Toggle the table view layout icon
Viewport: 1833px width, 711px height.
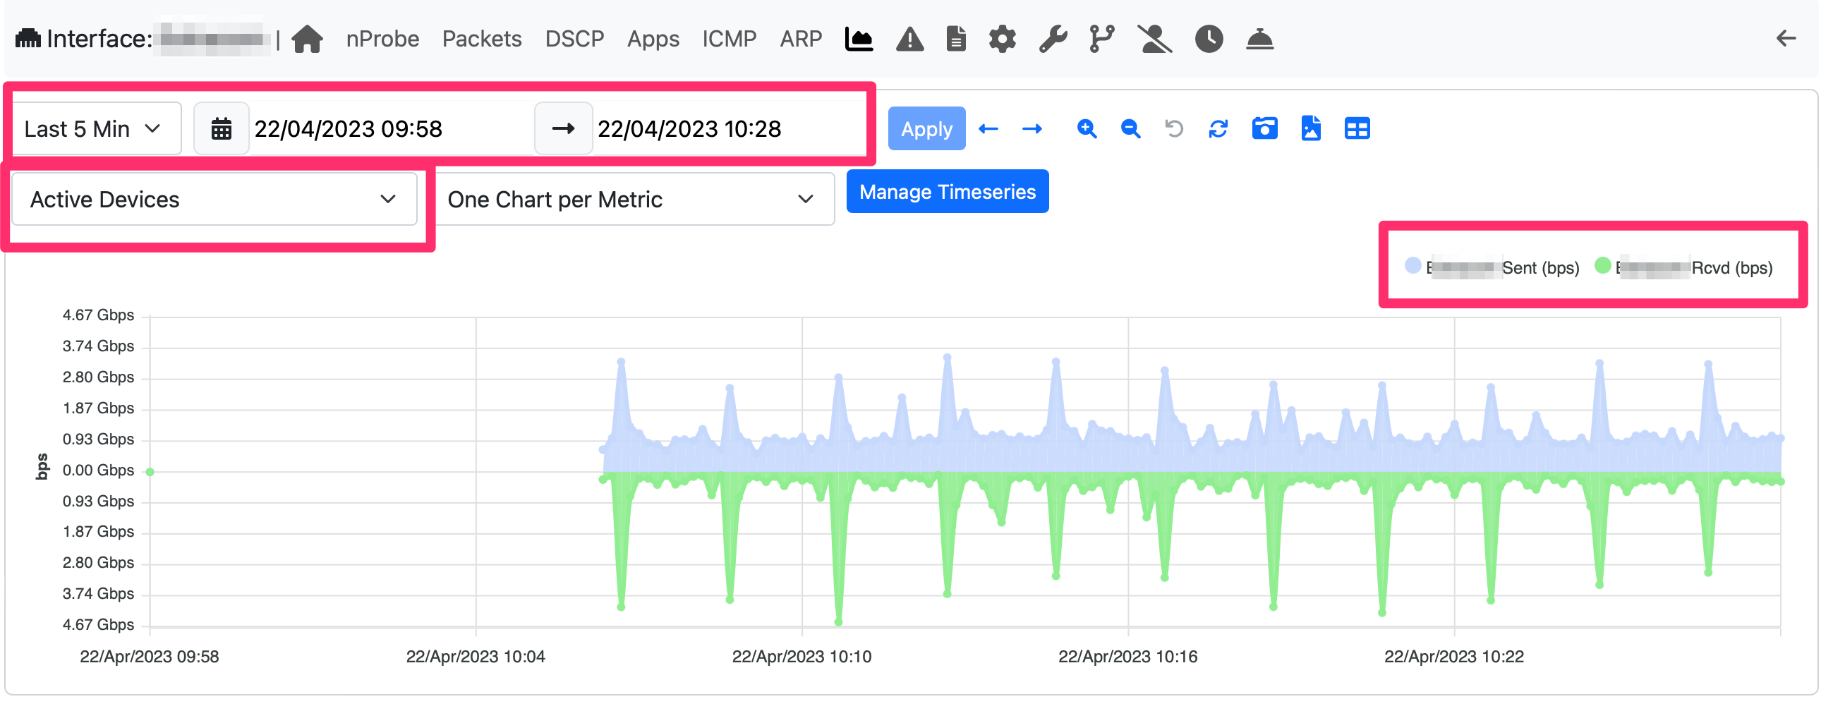[x=1357, y=129]
